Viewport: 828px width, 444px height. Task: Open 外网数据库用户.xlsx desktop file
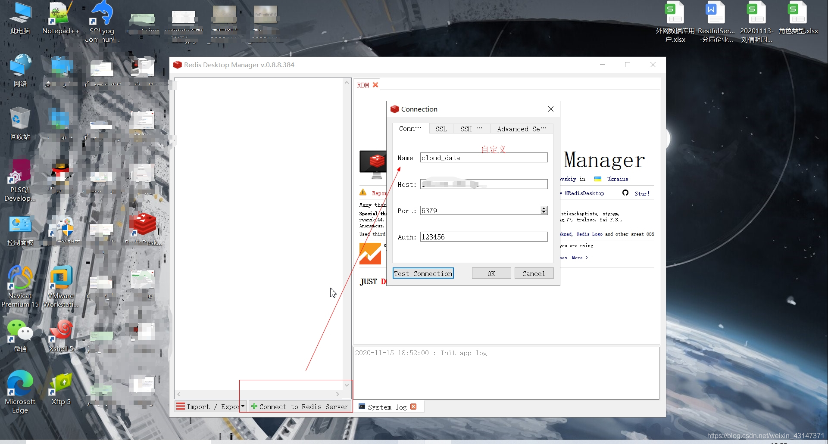coord(675,22)
